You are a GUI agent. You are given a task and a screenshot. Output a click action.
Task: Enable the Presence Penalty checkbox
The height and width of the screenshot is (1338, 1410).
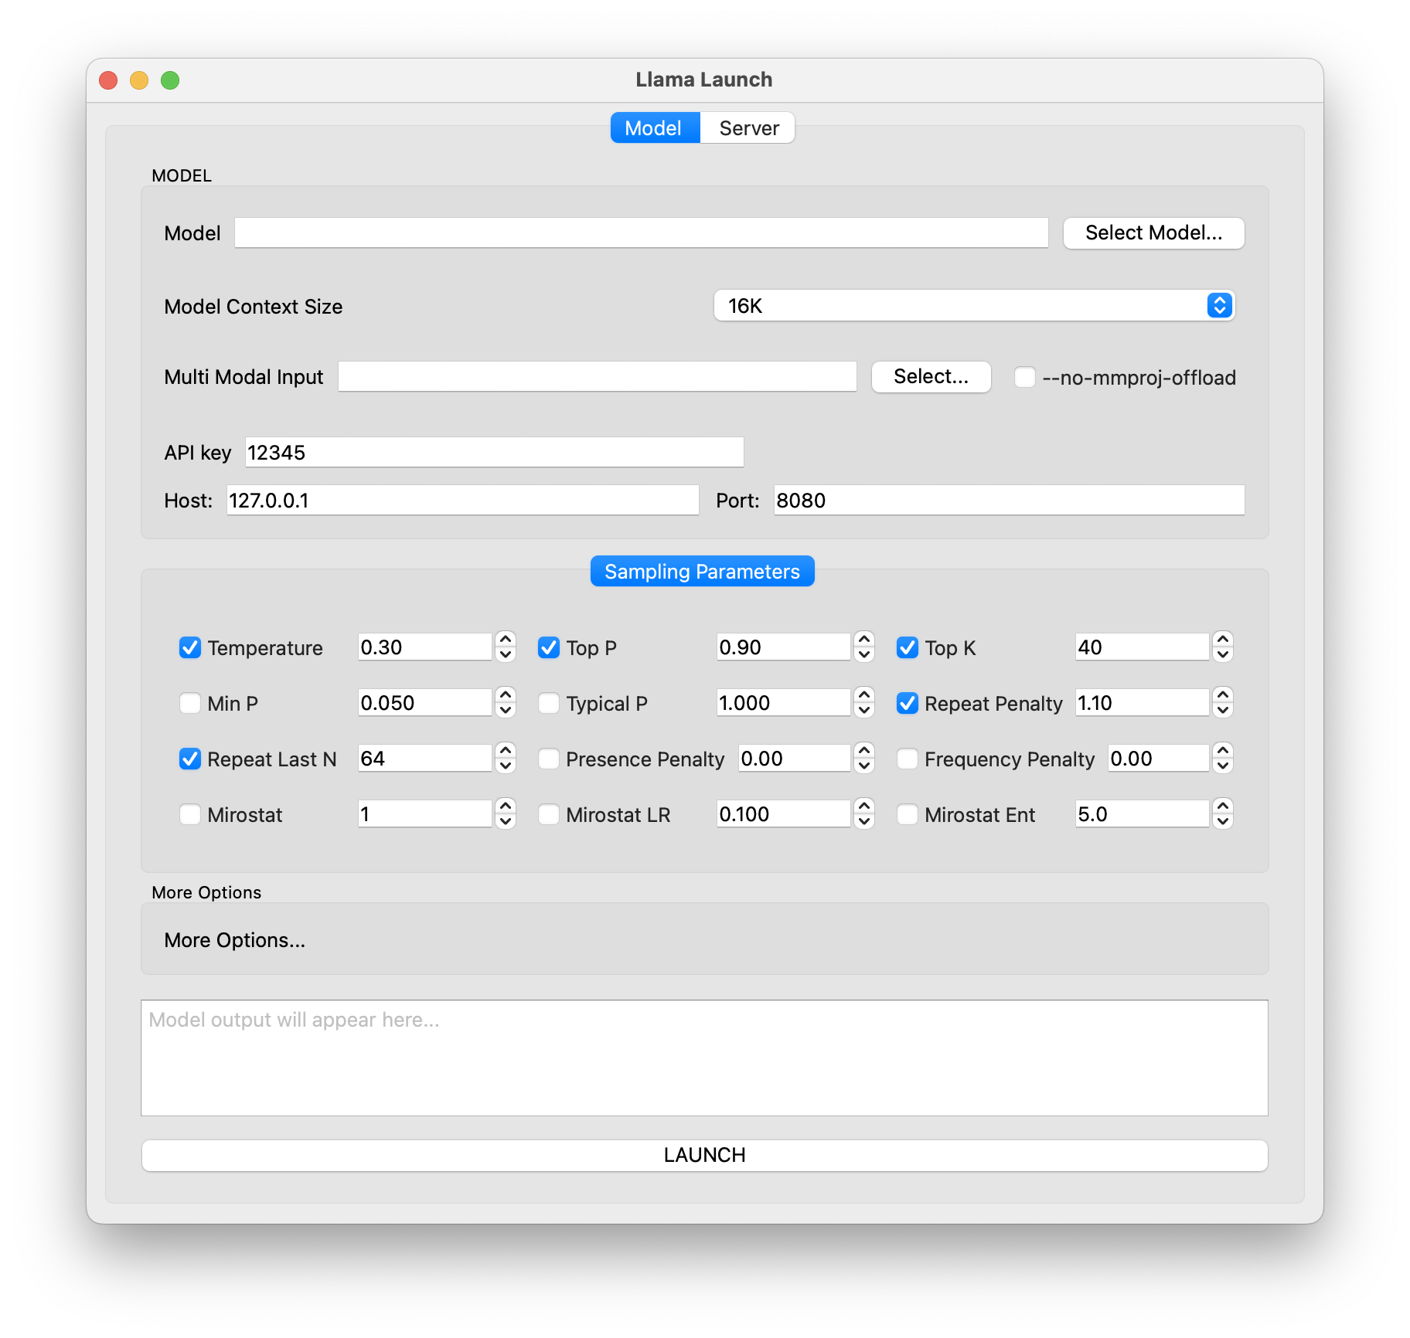coord(549,759)
